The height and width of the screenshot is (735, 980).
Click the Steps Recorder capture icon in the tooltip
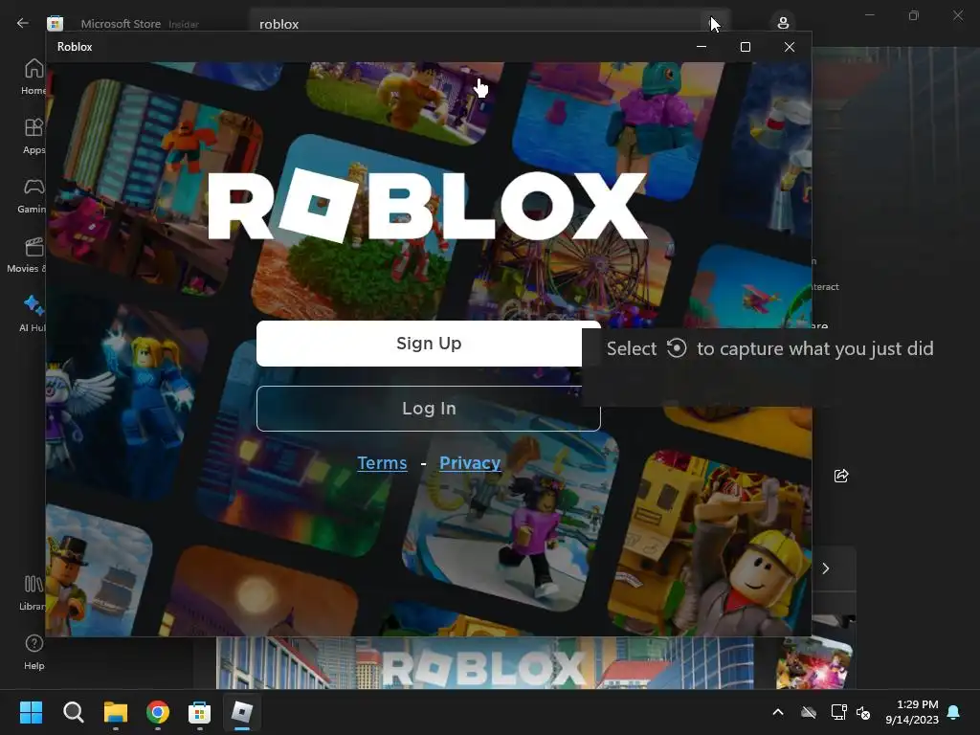[x=677, y=348]
